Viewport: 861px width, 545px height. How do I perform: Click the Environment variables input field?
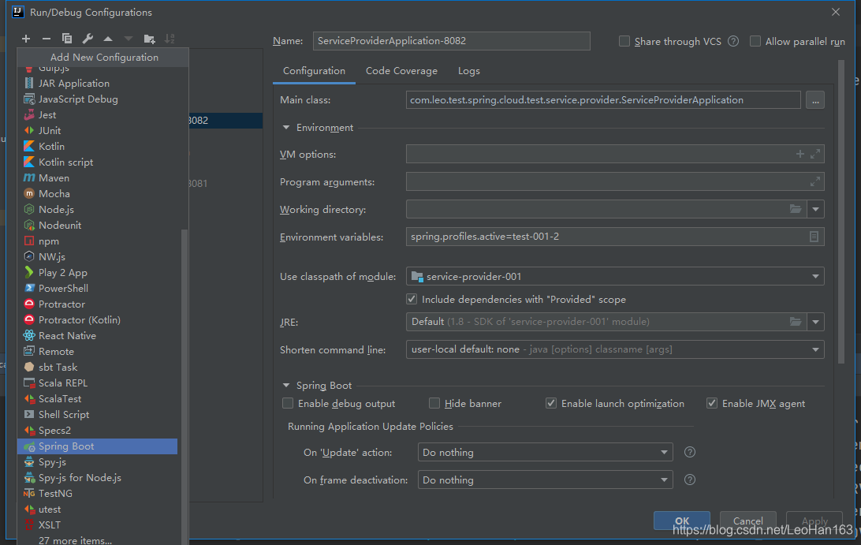click(615, 237)
